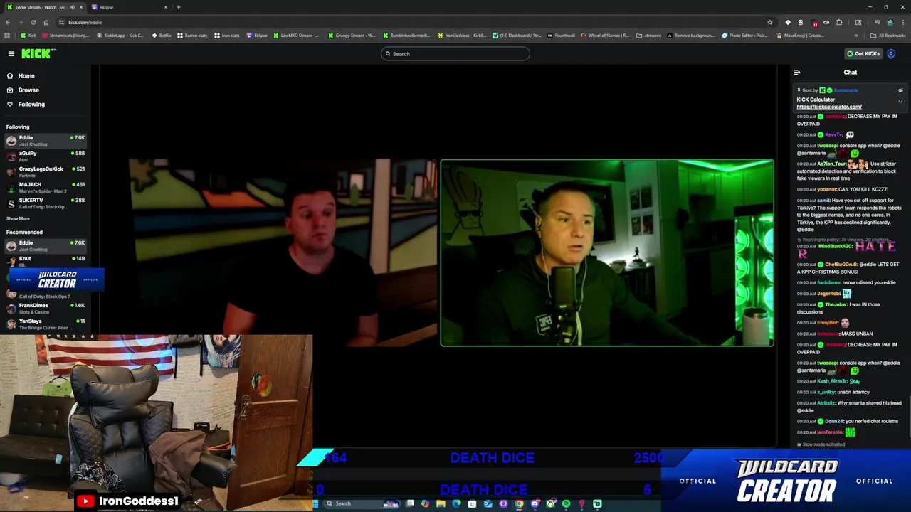Open the Kicklet.app bookmark
911x512 pixels.
120,35
